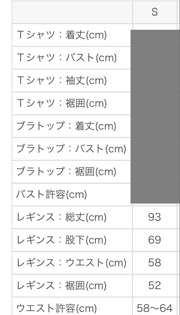Select the 52 hem circumference value

pos(155,286)
